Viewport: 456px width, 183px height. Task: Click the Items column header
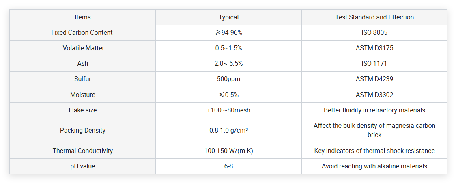82,17
